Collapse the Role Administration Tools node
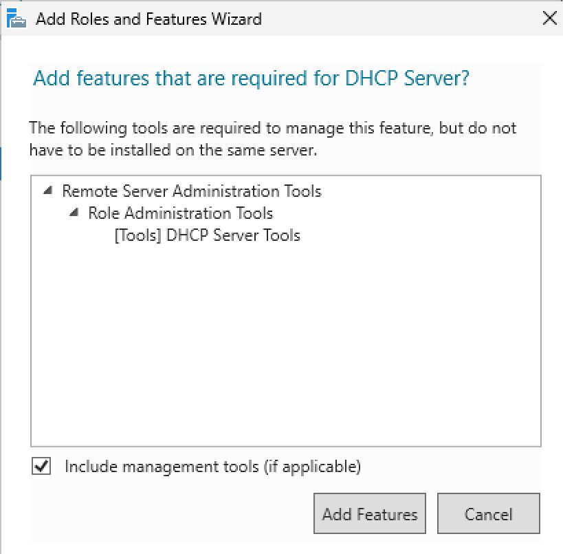 [x=74, y=213]
